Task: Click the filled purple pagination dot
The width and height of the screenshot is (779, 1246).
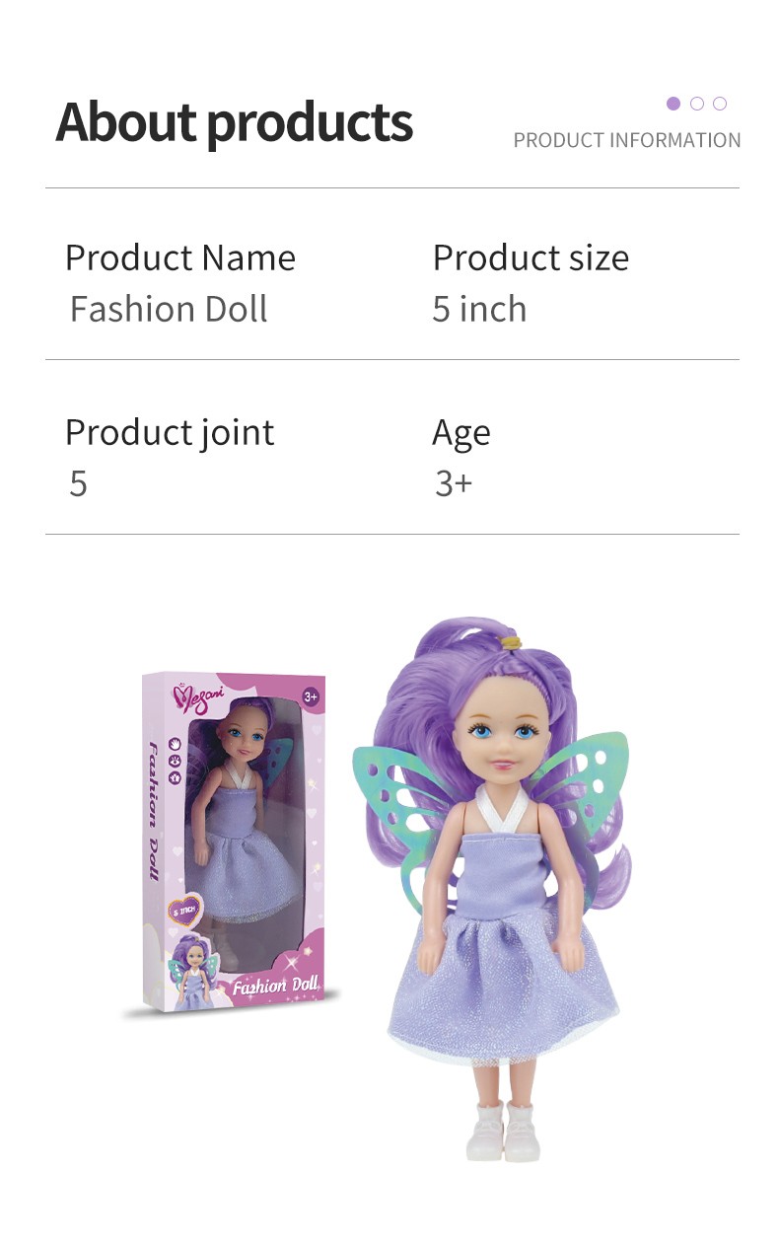Action: [x=673, y=104]
